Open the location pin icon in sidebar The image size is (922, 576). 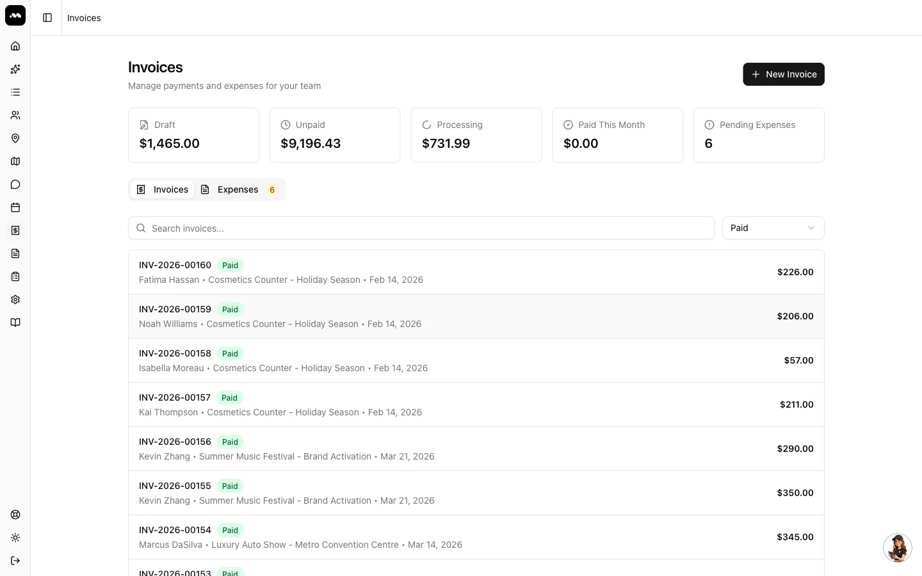[x=15, y=138]
